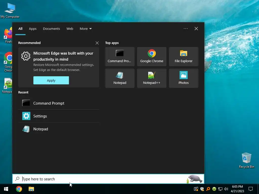Launch Notepad++ from Top apps

[152, 78]
